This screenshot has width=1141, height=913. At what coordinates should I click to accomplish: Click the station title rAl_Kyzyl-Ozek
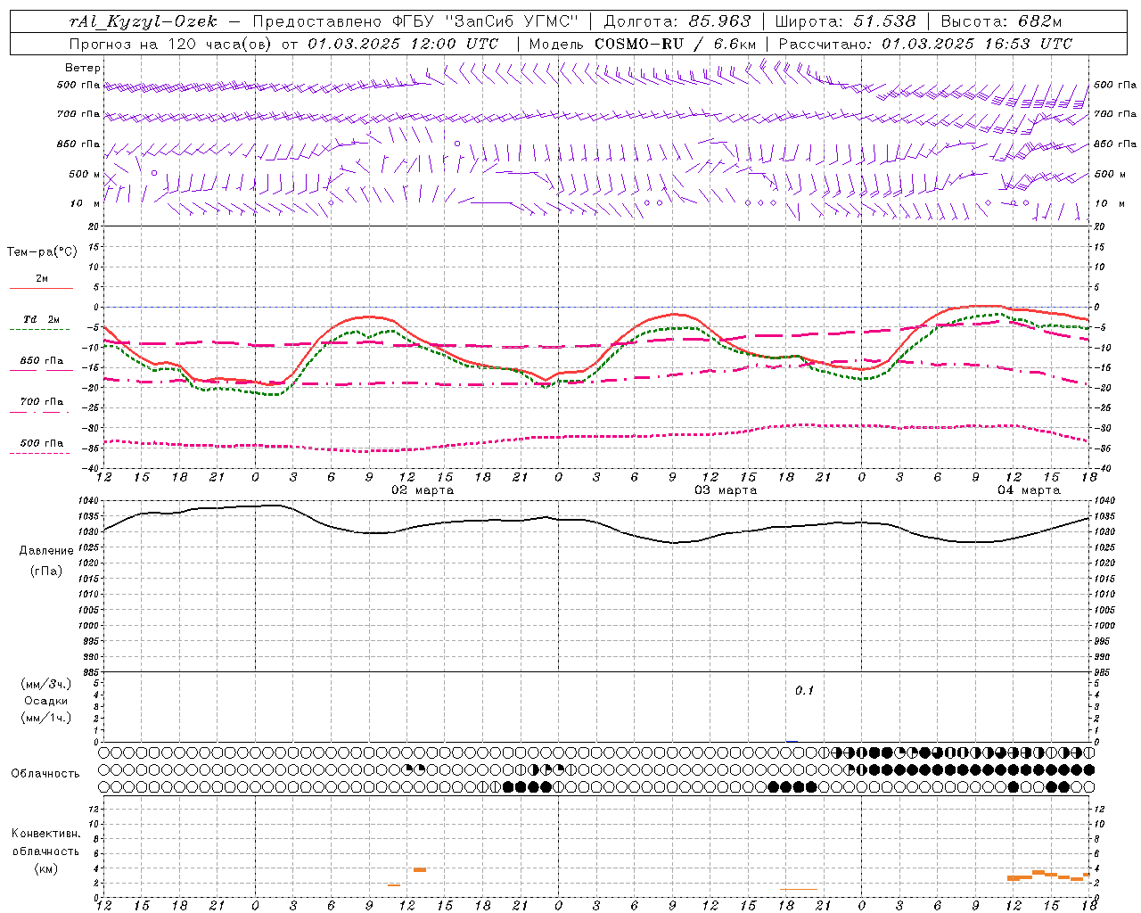143,21
